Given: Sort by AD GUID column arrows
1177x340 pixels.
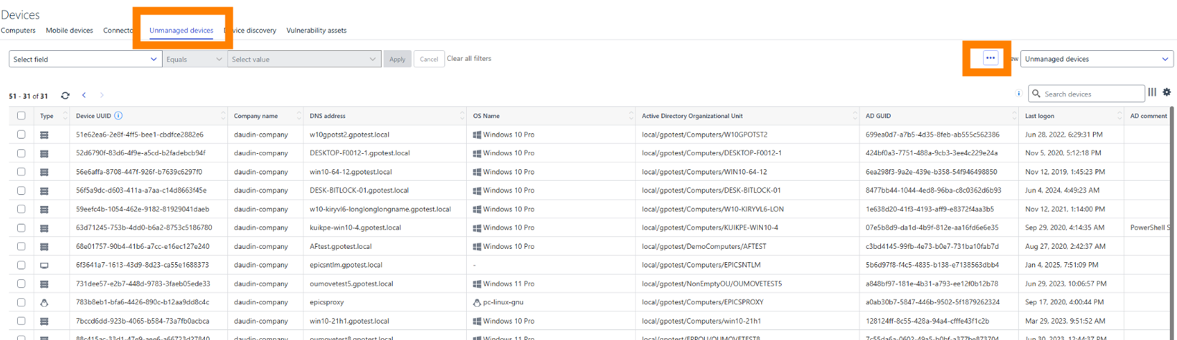Looking at the screenshot, I should pos(1014,115).
